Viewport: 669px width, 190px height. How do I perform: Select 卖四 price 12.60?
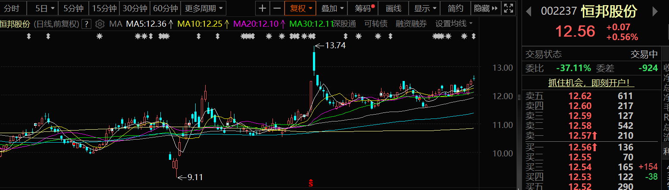[x=580, y=106]
